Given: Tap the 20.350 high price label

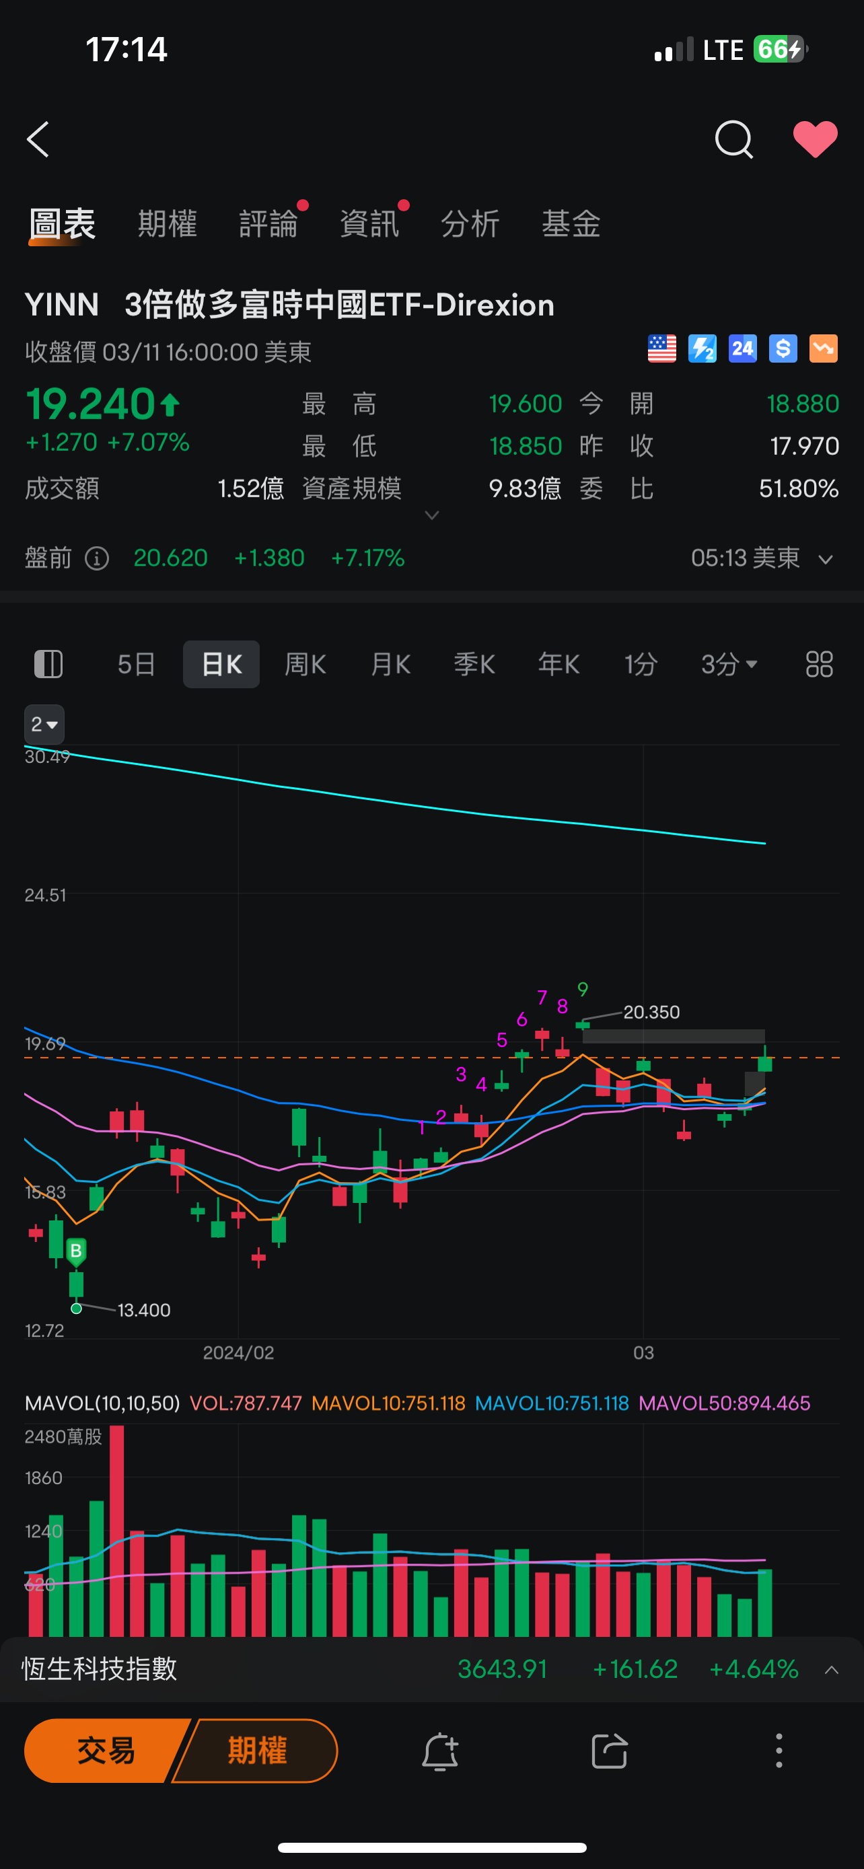Looking at the screenshot, I should 651,1012.
